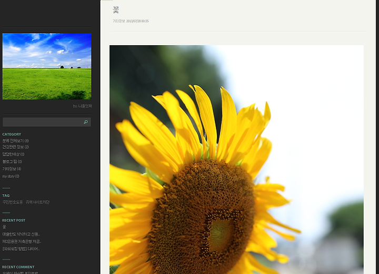Click the sunflower photo in the post
This screenshot has width=379, height=274.
236,159
